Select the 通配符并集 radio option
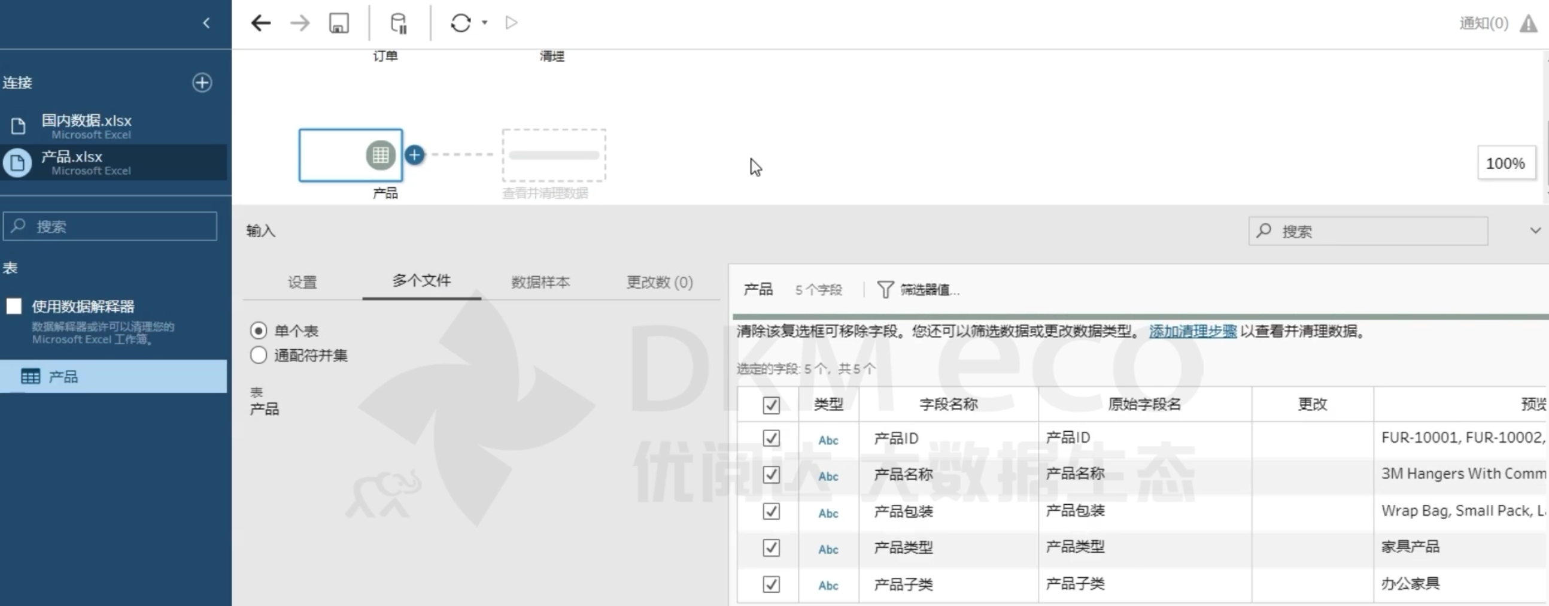This screenshot has height=606, width=1549. click(259, 355)
